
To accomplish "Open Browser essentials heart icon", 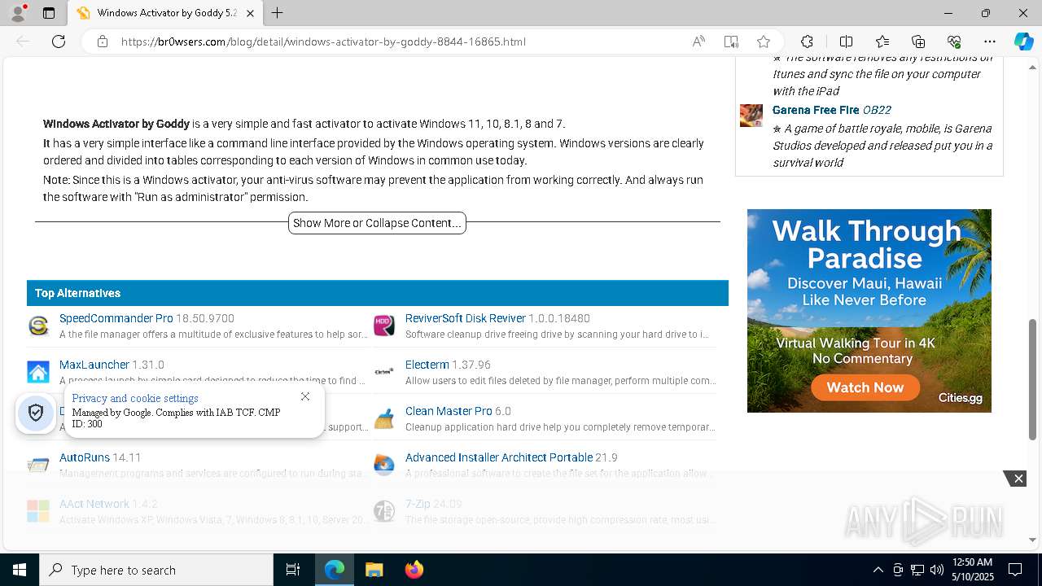I will click(954, 42).
